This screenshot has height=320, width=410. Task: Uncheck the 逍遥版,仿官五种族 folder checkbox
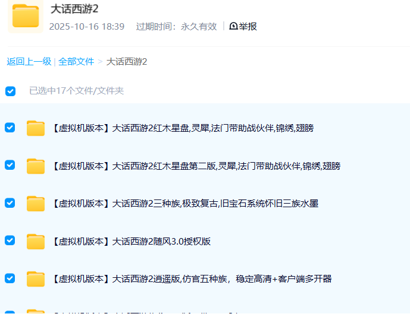coord(10,278)
